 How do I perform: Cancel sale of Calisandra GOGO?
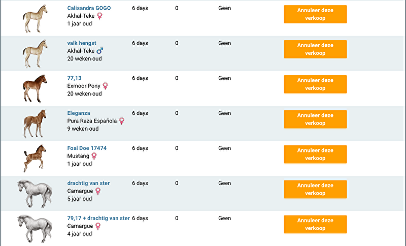315,14
